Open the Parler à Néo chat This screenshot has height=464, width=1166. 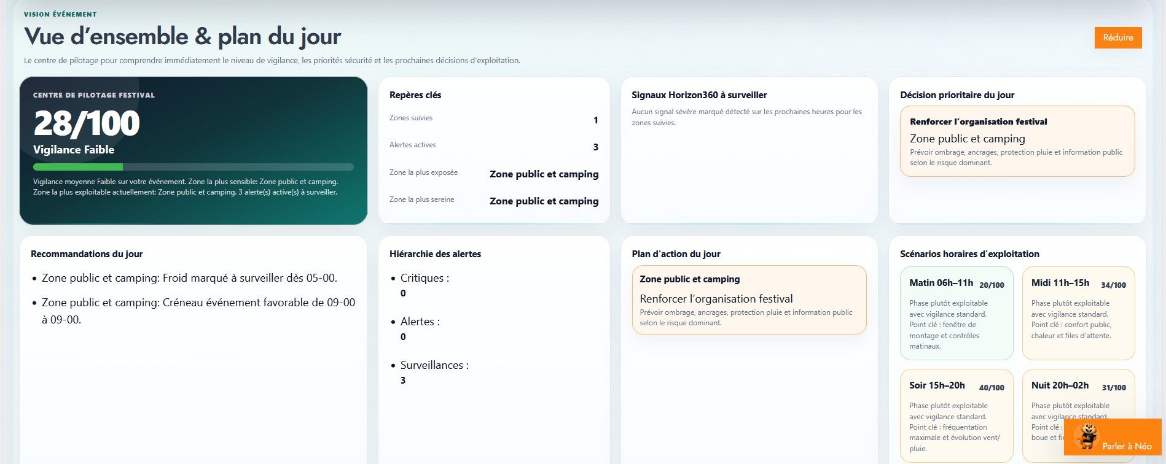(x=1126, y=446)
